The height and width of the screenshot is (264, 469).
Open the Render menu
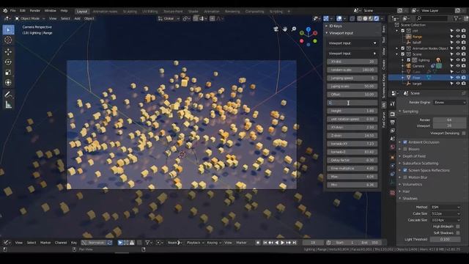pyautogui.click(x=34, y=11)
